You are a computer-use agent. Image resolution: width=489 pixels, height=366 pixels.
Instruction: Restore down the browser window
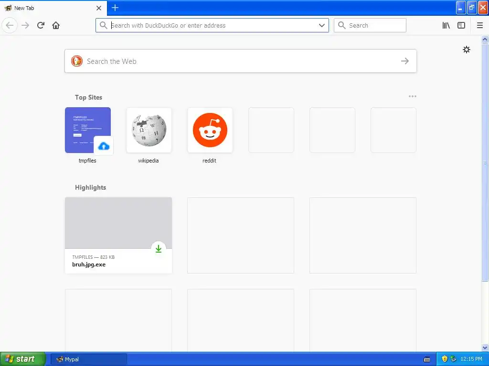471,8
